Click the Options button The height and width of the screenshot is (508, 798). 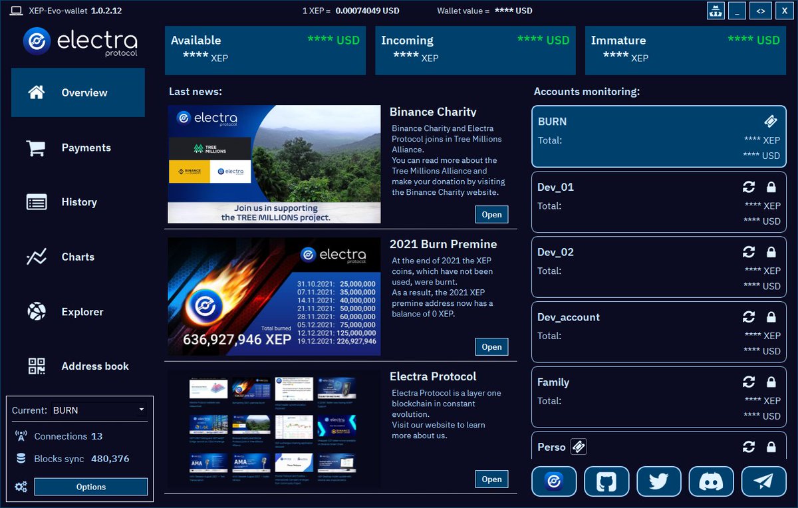(91, 487)
